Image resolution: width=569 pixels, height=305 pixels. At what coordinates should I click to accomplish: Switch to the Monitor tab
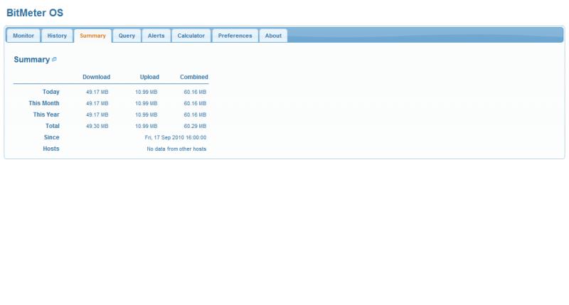(x=23, y=36)
